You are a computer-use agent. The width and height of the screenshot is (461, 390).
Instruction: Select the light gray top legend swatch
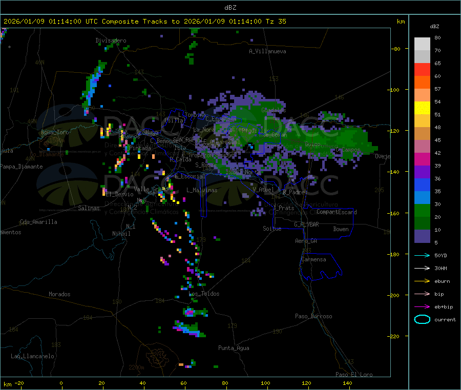[422, 44]
